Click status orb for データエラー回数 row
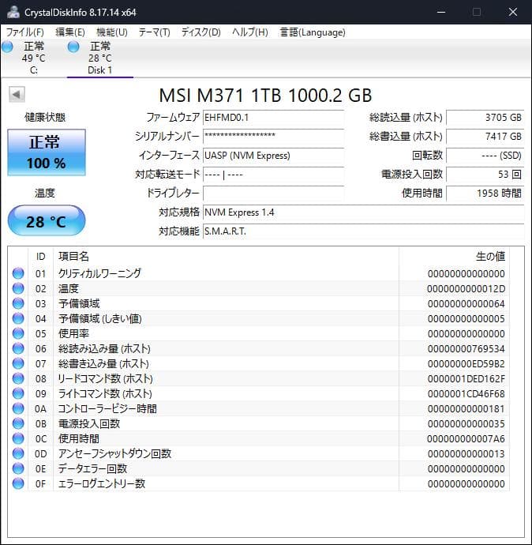Image resolution: width=532 pixels, height=545 pixels. [18, 468]
